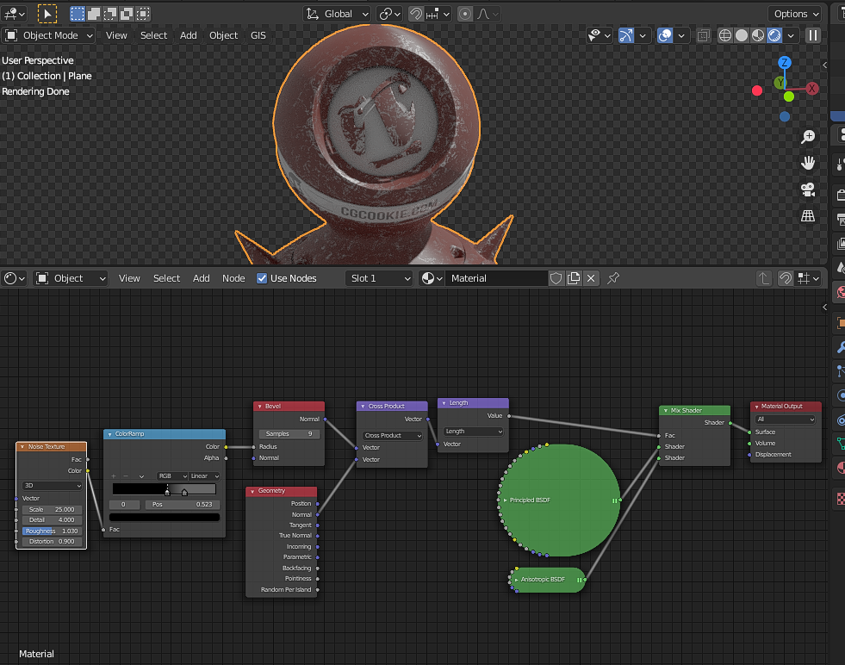Image resolution: width=845 pixels, height=665 pixels.
Task: Click ColorRamp active color swatch
Action: (x=165, y=518)
